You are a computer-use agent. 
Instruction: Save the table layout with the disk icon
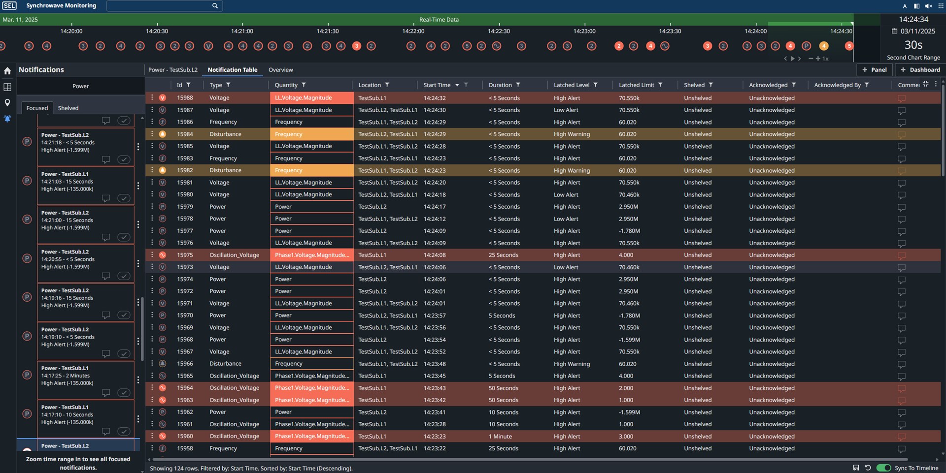[x=856, y=468]
